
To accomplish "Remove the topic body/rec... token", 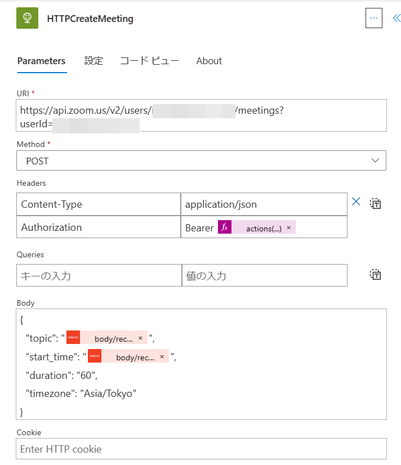I will click(x=140, y=338).
